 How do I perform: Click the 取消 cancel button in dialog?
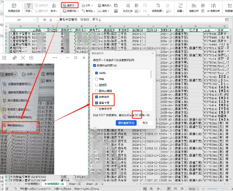[145, 123]
